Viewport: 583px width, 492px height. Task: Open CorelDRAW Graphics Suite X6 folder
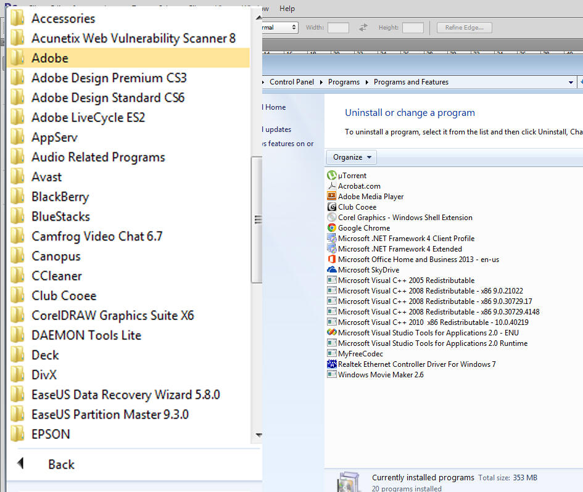[x=128, y=315]
